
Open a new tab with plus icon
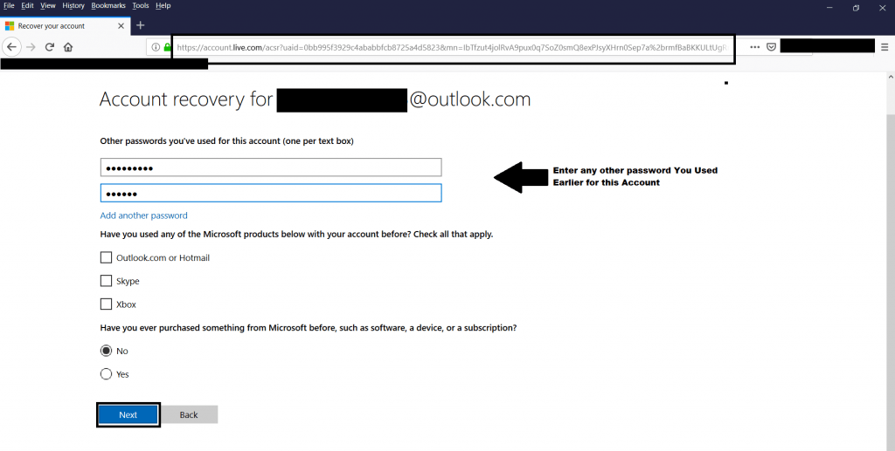(x=141, y=25)
